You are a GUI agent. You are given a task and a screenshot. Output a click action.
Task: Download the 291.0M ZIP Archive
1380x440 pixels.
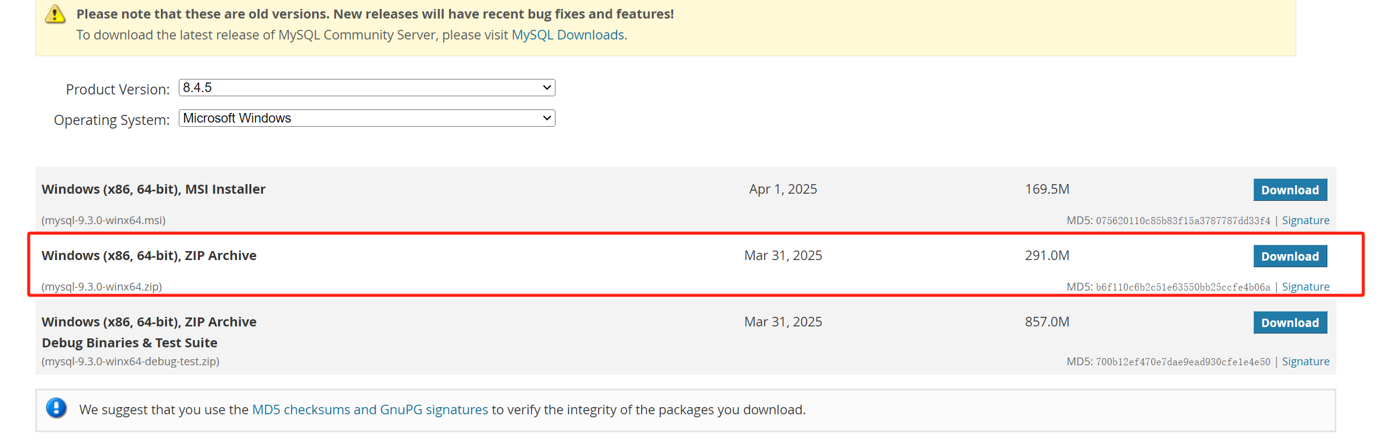(1290, 256)
